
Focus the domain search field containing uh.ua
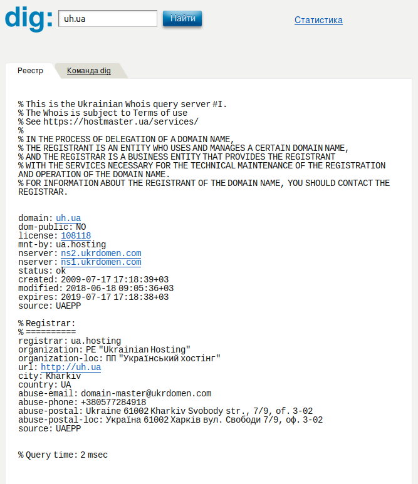[108, 19]
